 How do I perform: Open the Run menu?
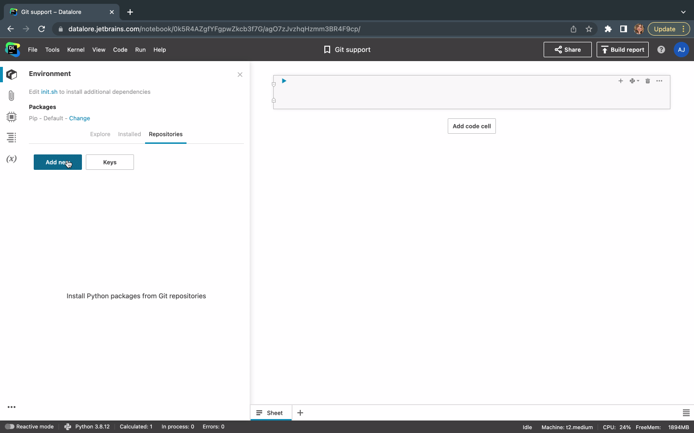[x=140, y=50]
